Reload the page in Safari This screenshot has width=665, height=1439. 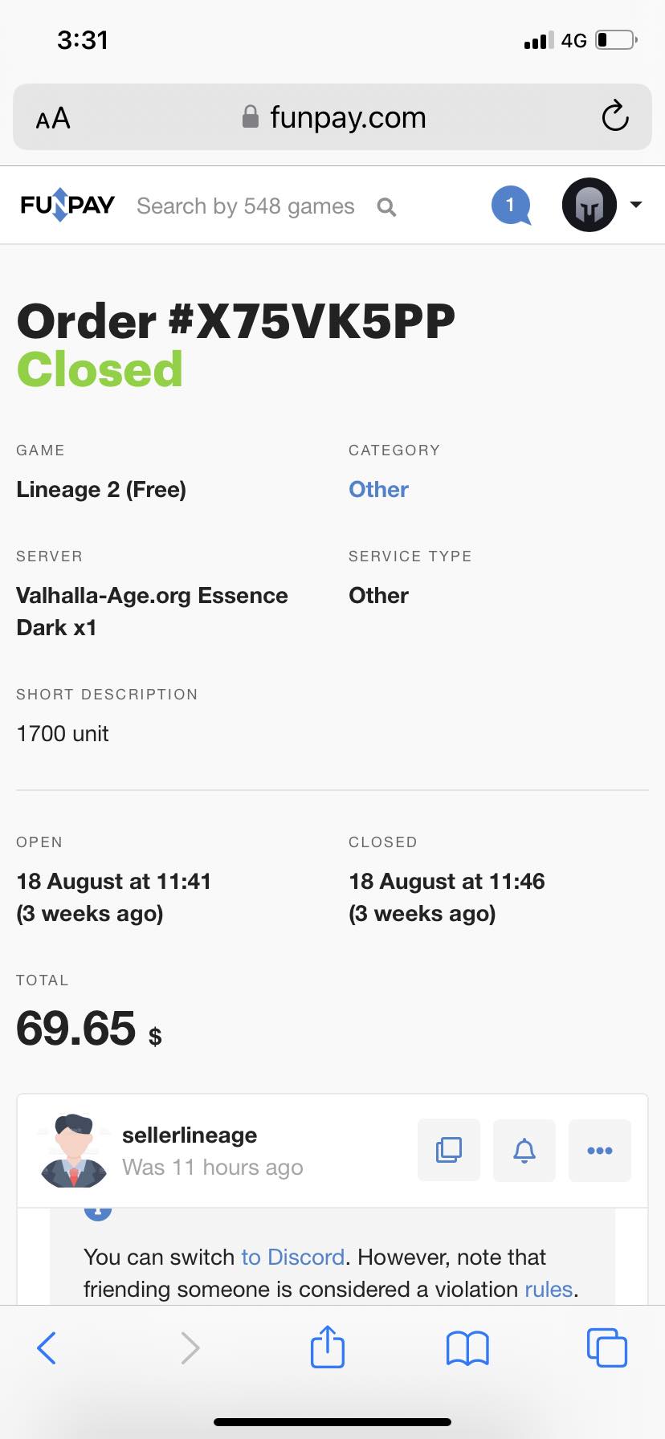[x=615, y=117]
